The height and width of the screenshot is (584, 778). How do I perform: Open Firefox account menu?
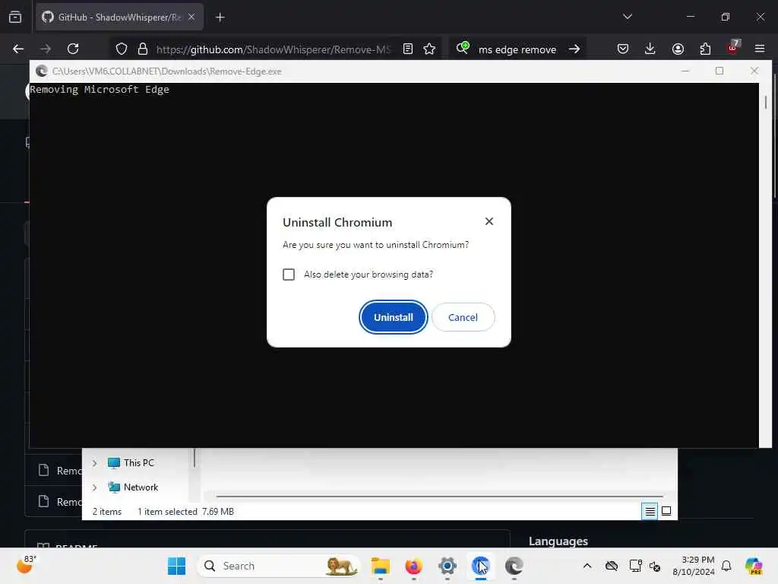click(x=678, y=49)
